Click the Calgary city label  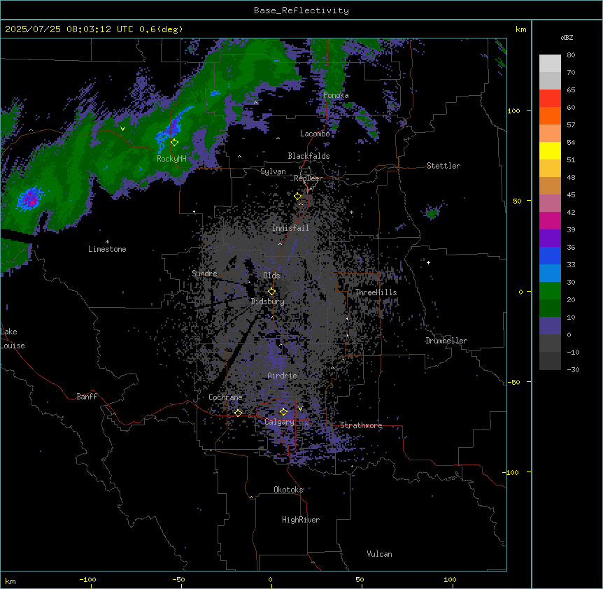[279, 422]
